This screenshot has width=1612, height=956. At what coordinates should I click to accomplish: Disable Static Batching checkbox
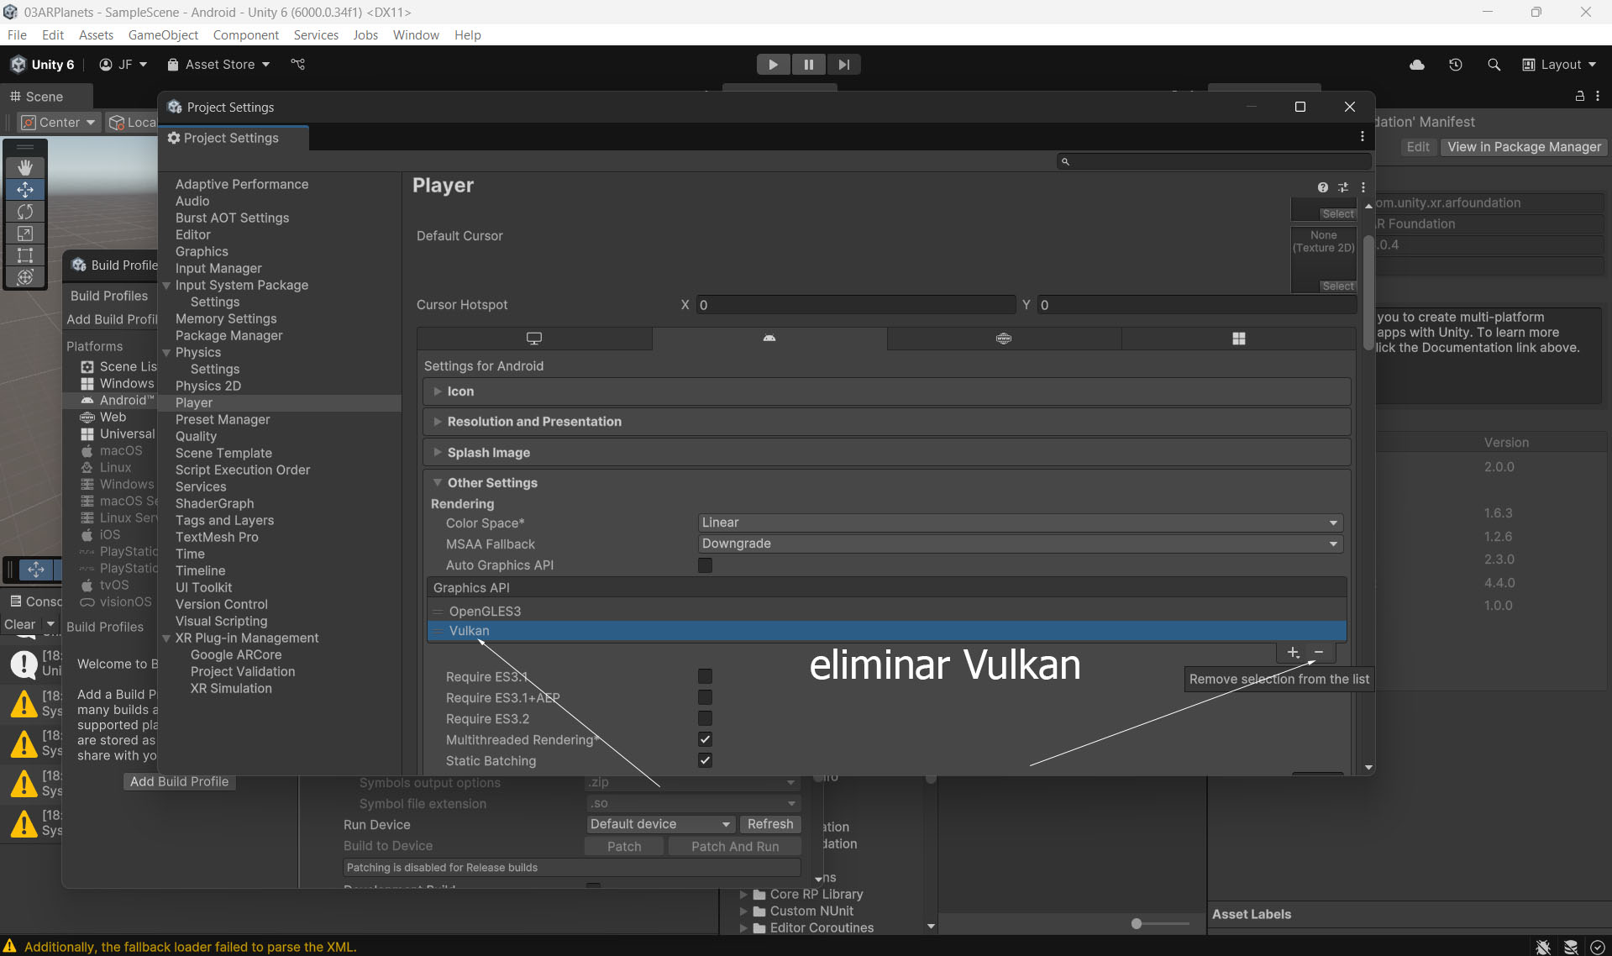coord(705,761)
